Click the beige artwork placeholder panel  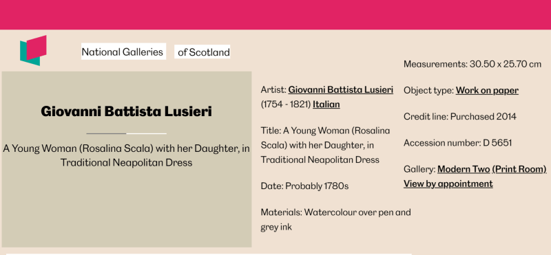coord(127,159)
